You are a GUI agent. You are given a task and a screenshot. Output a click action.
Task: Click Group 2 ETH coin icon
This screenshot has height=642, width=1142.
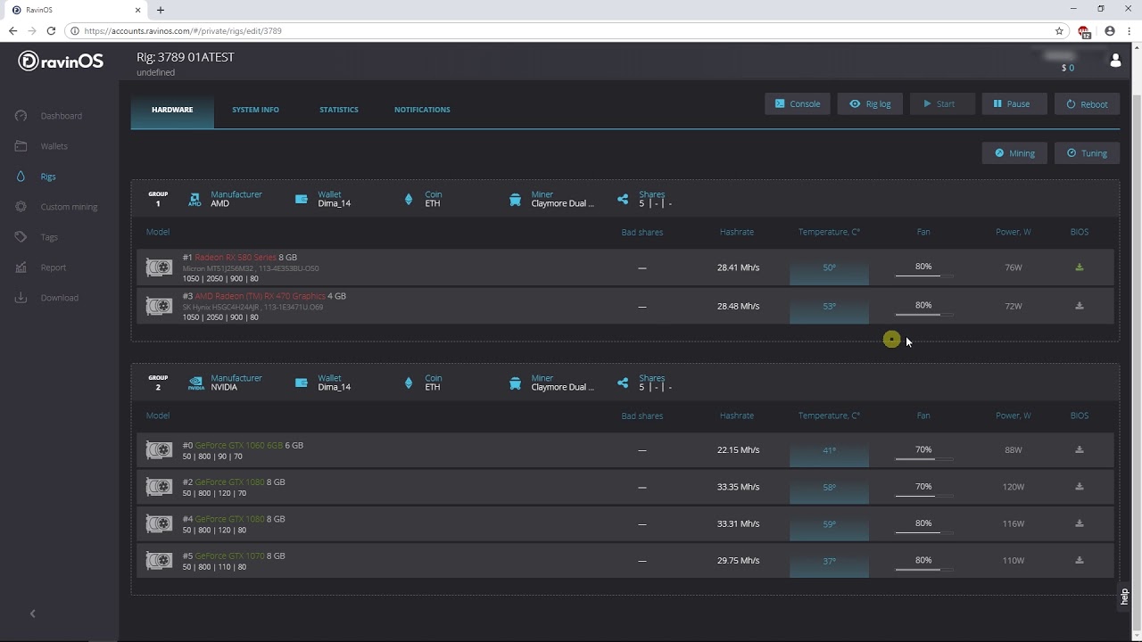pyautogui.click(x=409, y=383)
